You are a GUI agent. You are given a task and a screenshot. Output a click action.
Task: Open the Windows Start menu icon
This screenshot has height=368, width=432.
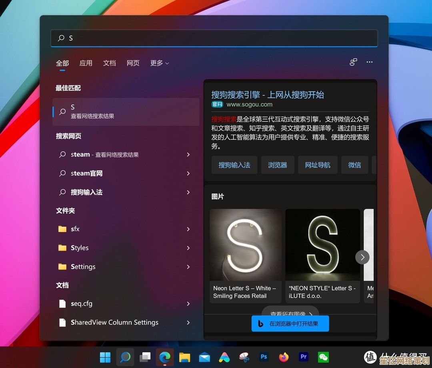click(x=105, y=357)
